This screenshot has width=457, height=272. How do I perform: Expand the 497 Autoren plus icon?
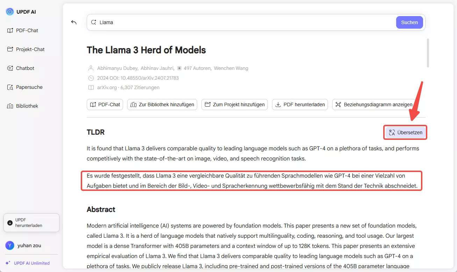tap(179, 68)
